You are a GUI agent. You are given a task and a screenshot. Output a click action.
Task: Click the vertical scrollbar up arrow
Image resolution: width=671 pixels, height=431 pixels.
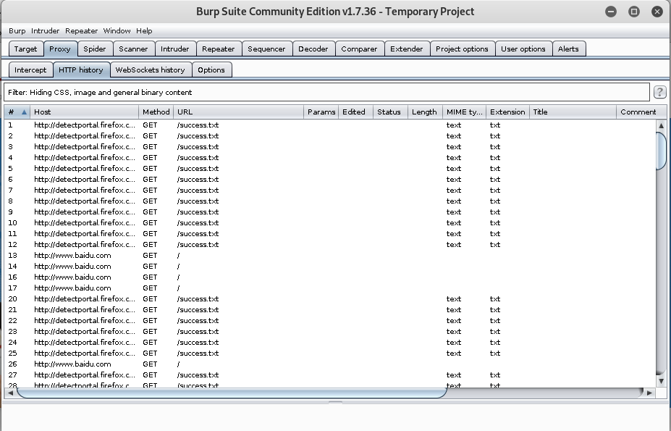pos(661,125)
